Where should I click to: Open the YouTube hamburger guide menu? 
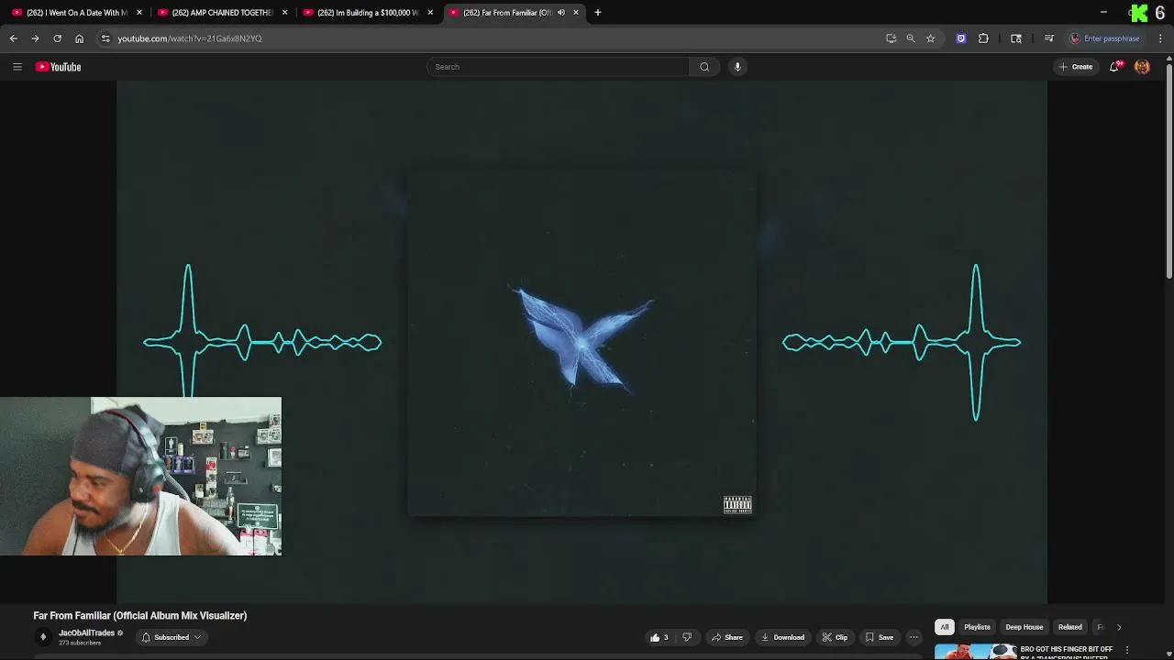tap(17, 67)
